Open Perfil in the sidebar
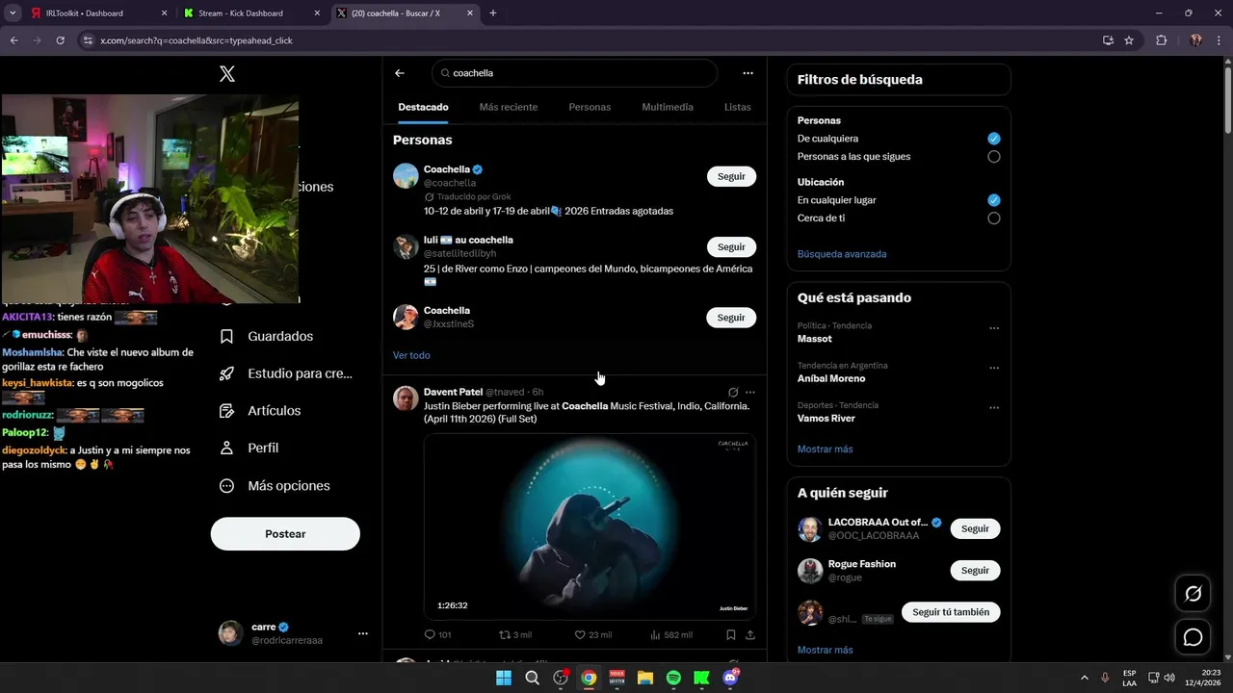Viewport: 1233px width, 693px height. (249, 448)
